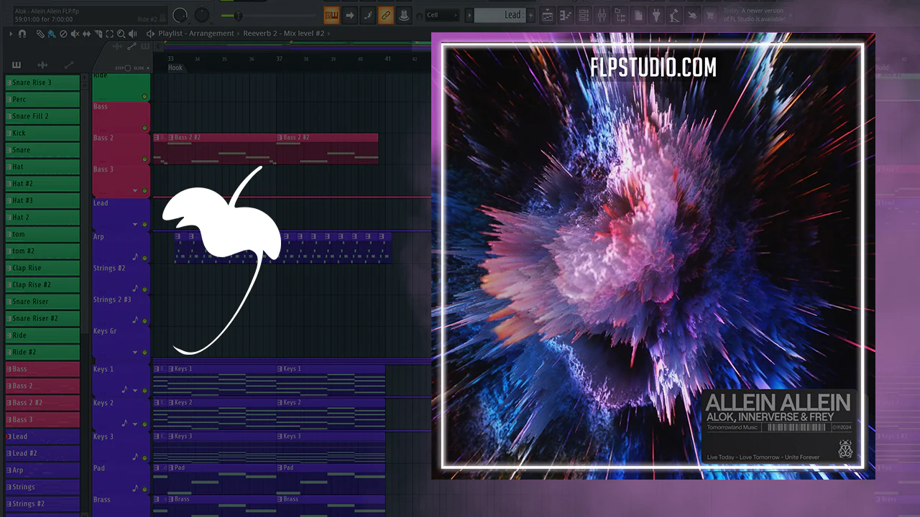Click the right-arrow step editing icon
Image resolution: width=920 pixels, height=517 pixels.
point(350,14)
